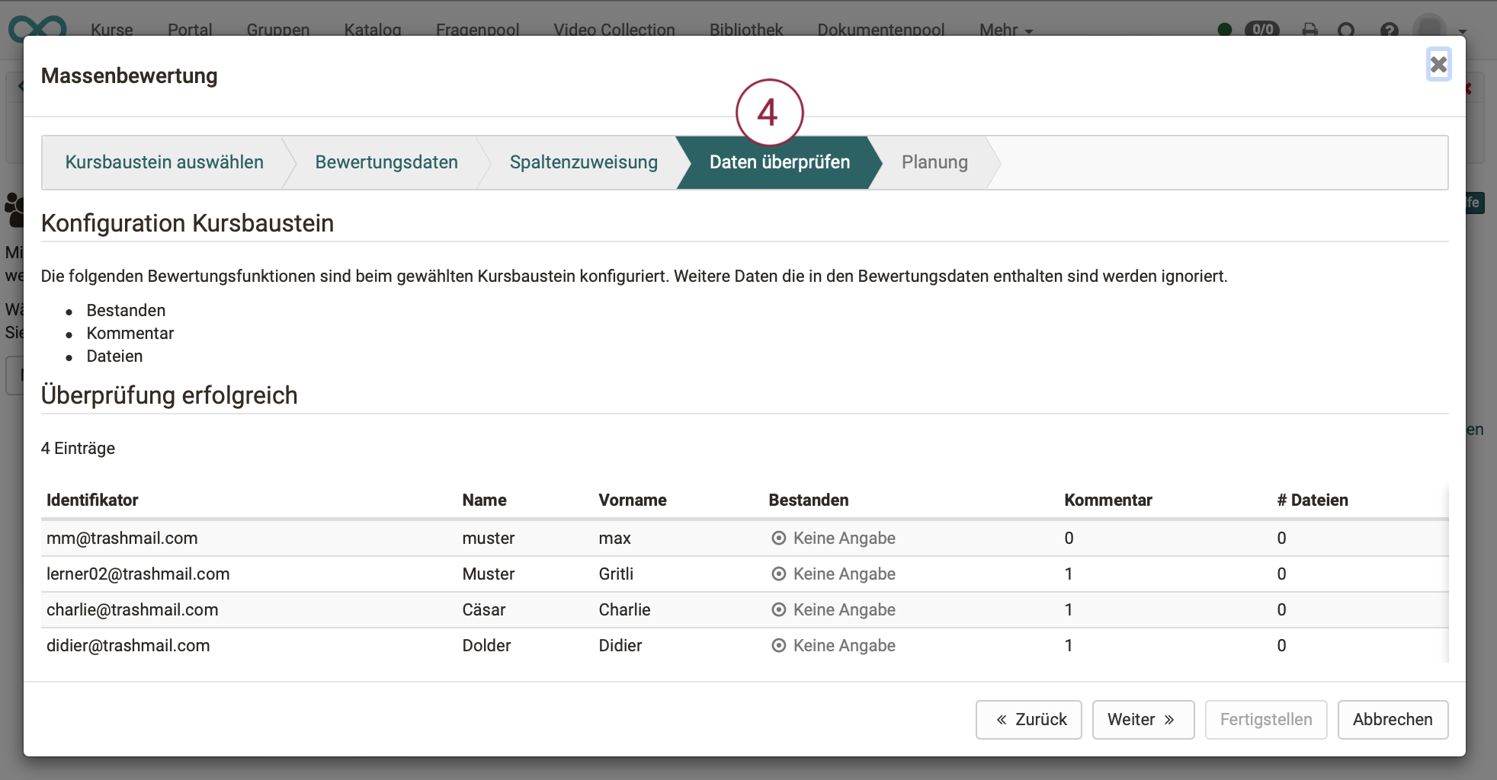Viewport: 1497px width, 780px height.
Task: Click the OpenOlat infinity logo
Action: 37,29
